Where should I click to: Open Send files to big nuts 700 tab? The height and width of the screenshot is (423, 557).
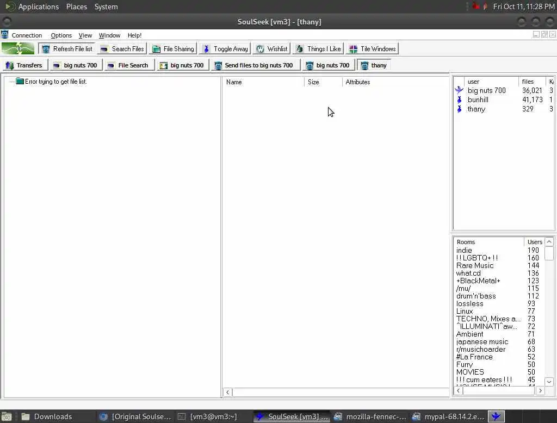click(256, 65)
